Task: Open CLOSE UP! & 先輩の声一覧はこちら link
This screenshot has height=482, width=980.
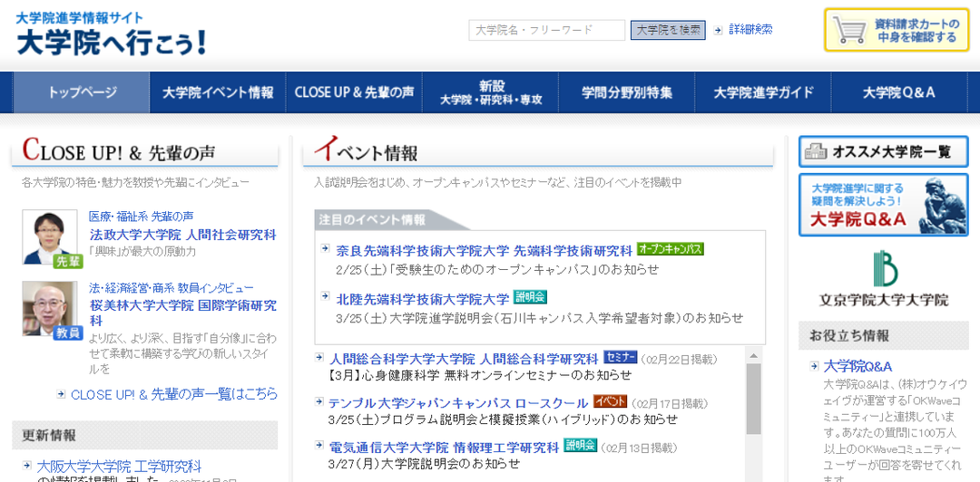Action: (173, 395)
